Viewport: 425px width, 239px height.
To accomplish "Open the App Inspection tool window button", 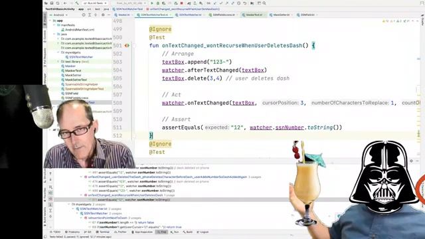I will 142,232.
